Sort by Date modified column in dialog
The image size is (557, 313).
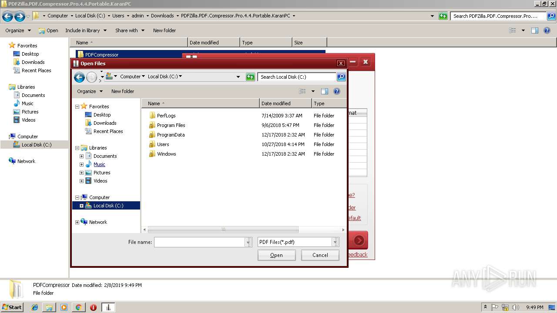coord(285,103)
